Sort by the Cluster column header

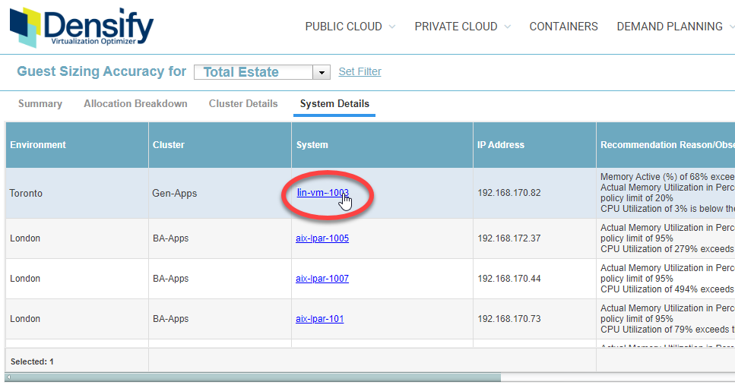[169, 145]
